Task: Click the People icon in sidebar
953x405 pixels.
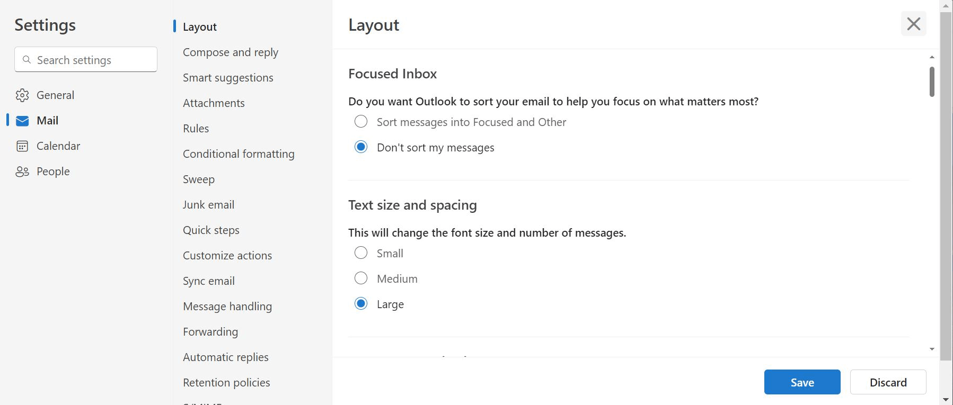Action: point(22,172)
